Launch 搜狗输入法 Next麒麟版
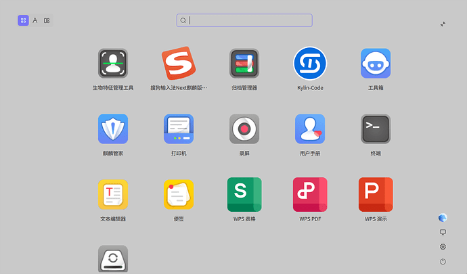 point(179,64)
